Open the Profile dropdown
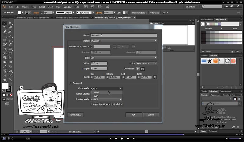Viewport: 244px width, 142px height. coord(124,41)
